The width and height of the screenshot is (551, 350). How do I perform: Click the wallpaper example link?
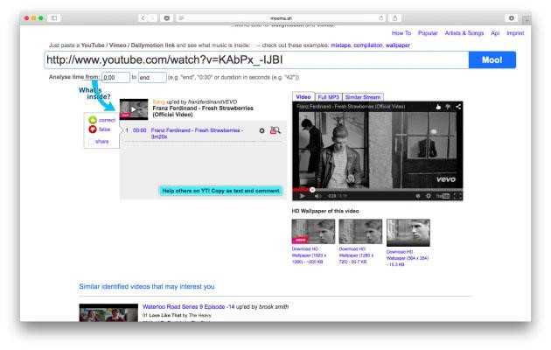pyautogui.click(x=398, y=45)
